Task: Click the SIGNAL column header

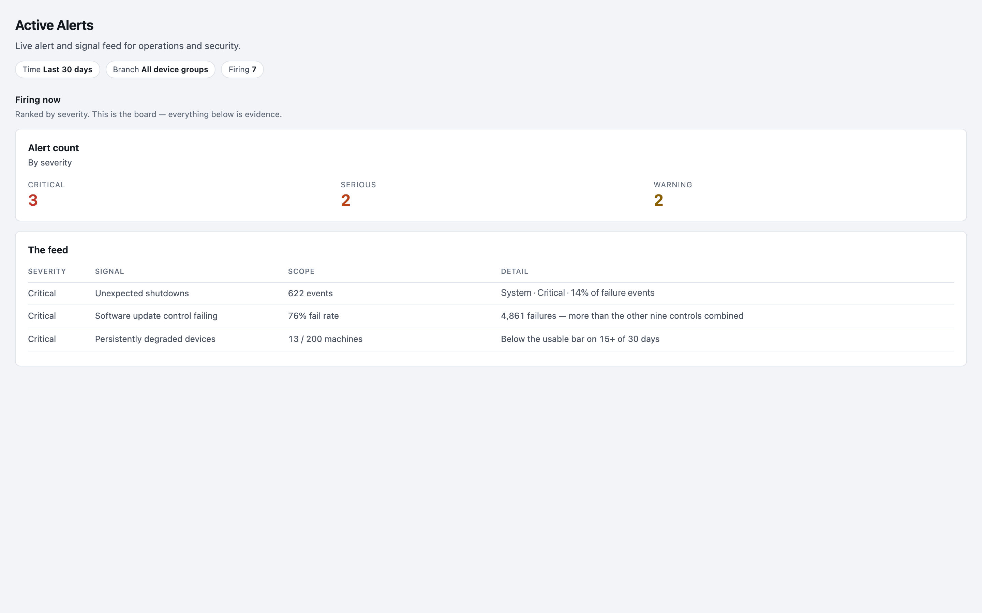Action: [x=109, y=272]
